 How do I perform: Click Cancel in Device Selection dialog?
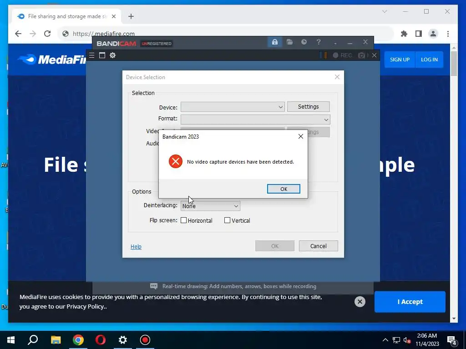click(318, 246)
